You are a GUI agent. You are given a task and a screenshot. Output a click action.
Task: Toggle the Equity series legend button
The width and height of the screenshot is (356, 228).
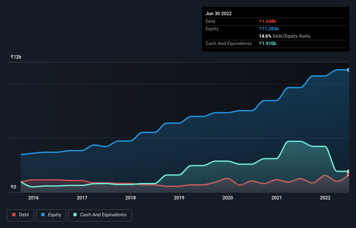(x=51, y=215)
